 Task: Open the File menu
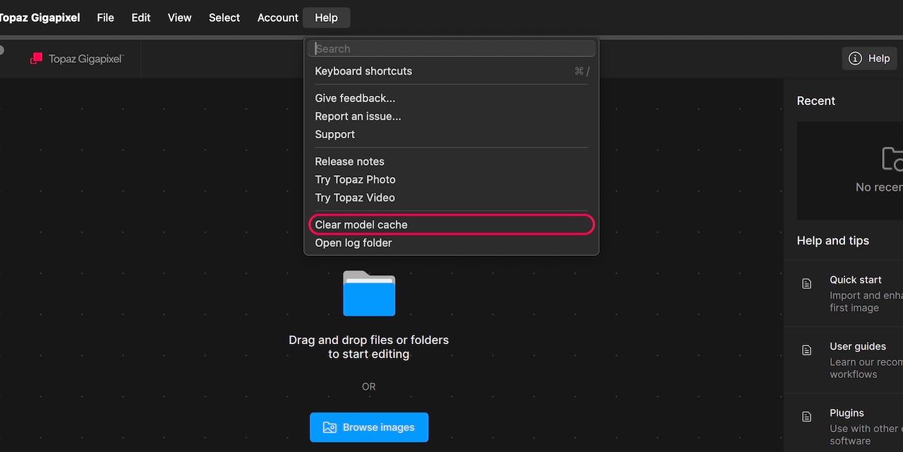click(105, 18)
